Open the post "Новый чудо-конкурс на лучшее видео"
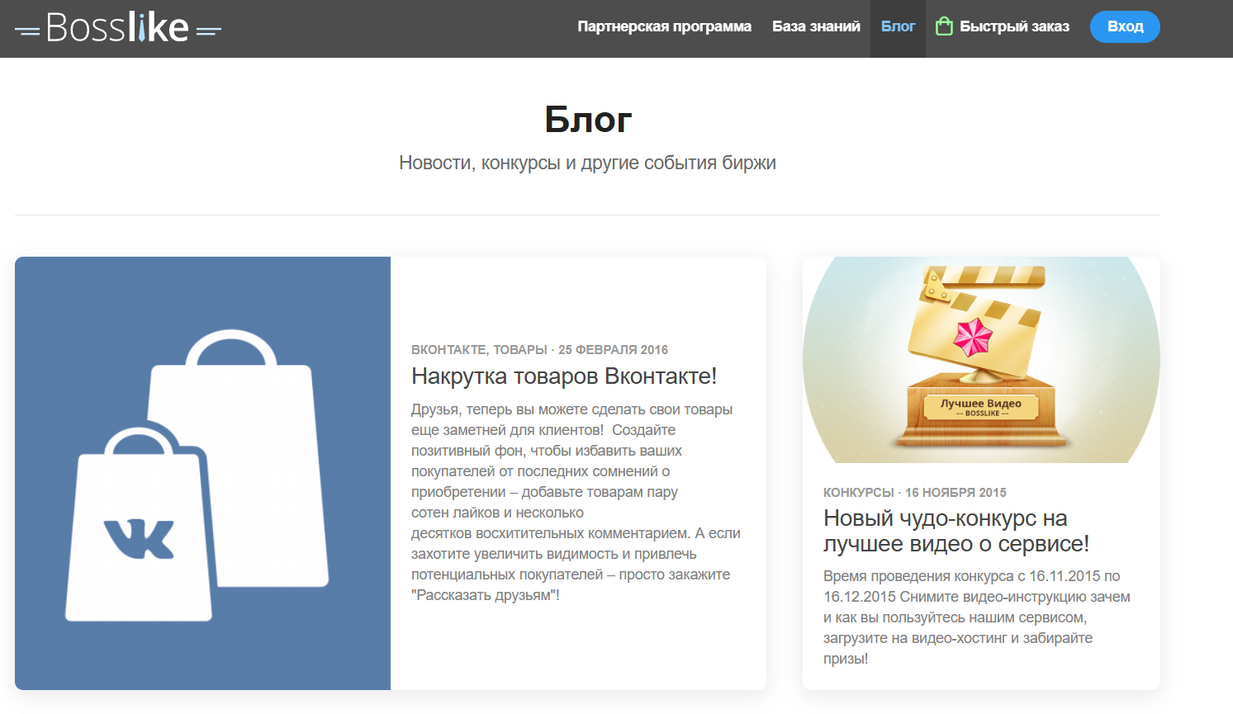Screen dimensions: 1233x714 coord(956,531)
